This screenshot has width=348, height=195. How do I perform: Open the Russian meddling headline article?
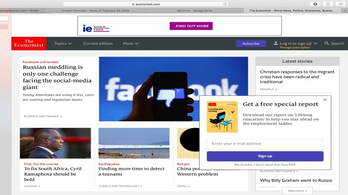pos(57,77)
